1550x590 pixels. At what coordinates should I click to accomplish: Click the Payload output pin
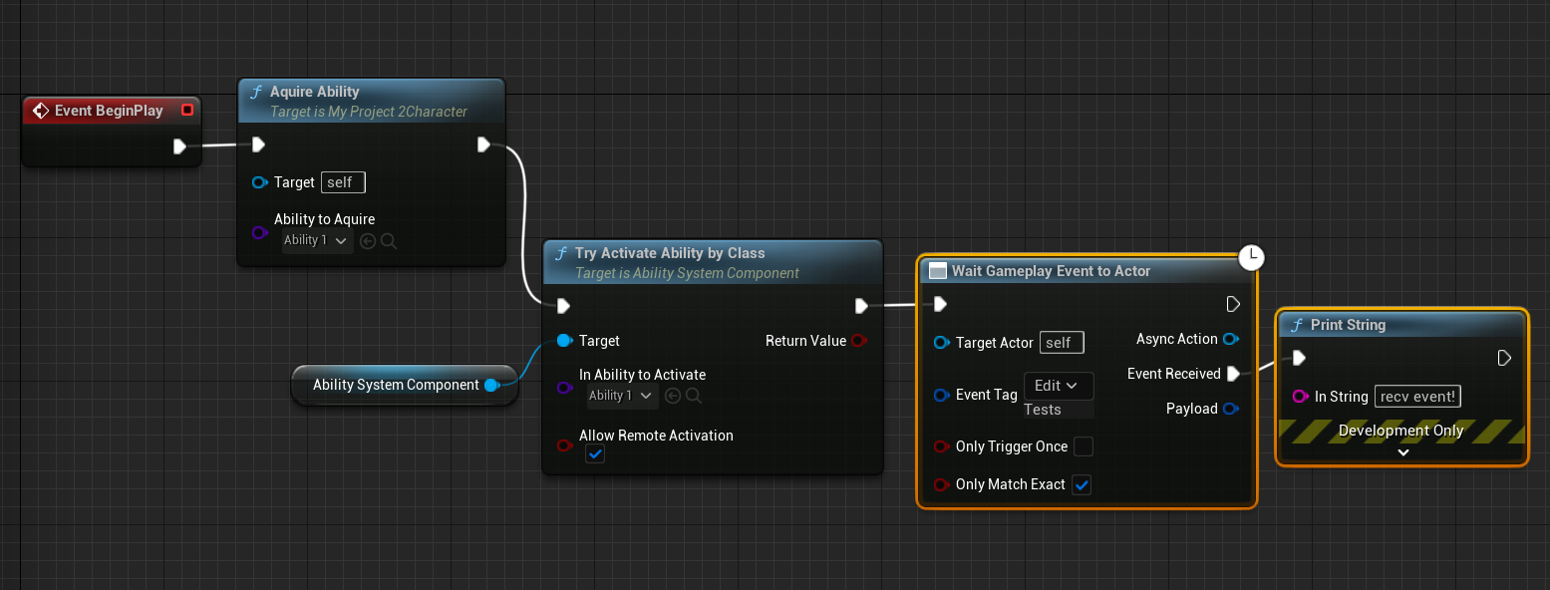coord(1231,409)
